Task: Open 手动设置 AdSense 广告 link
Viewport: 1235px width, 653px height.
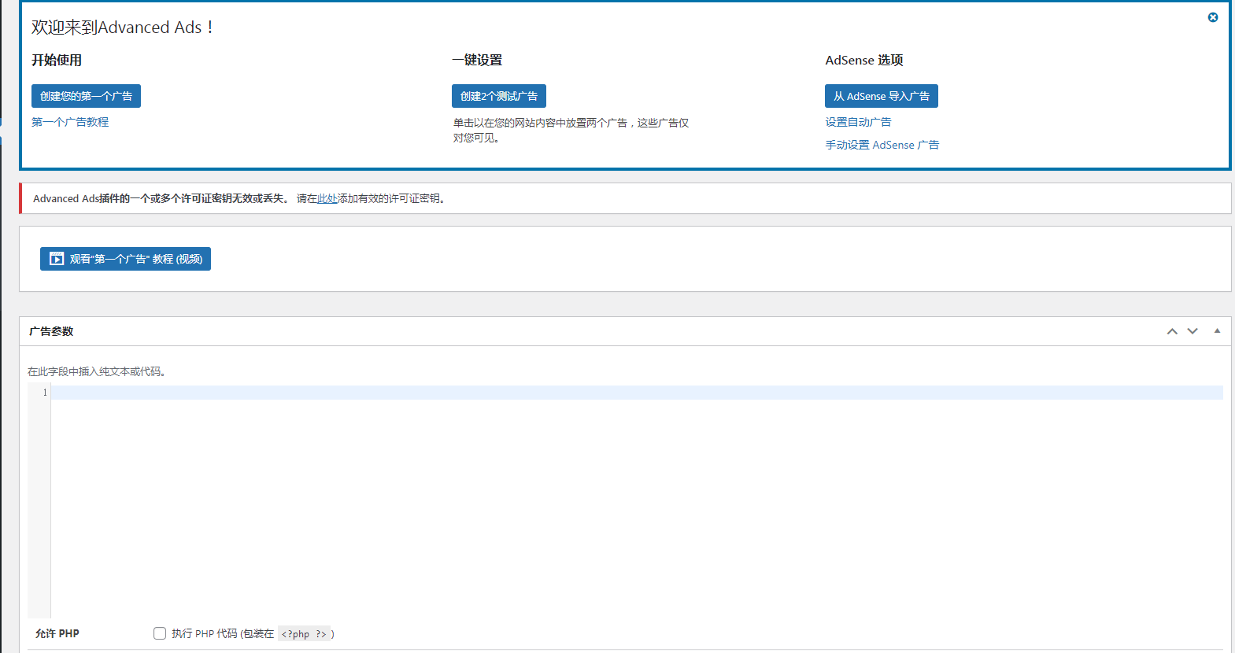Action: (x=882, y=145)
